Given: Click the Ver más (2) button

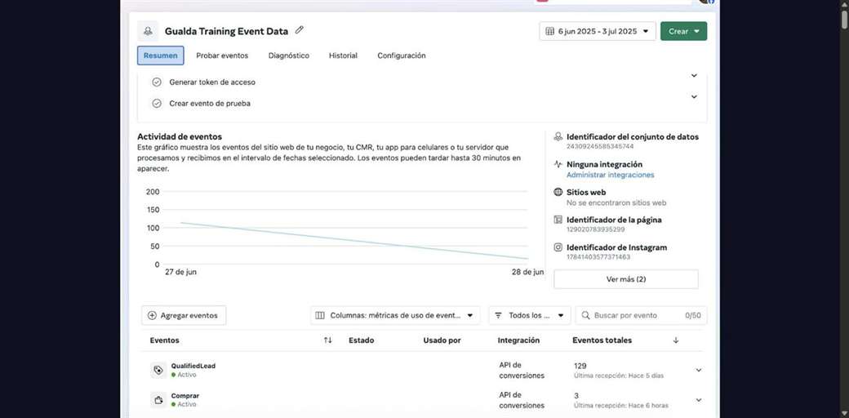Looking at the screenshot, I should 626,279.
